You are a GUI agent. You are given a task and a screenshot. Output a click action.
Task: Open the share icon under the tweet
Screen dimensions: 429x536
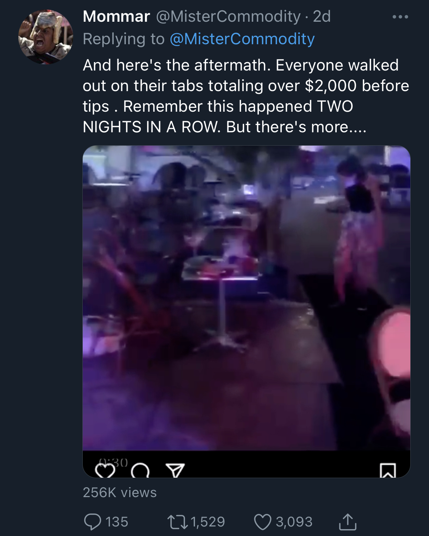347,522
